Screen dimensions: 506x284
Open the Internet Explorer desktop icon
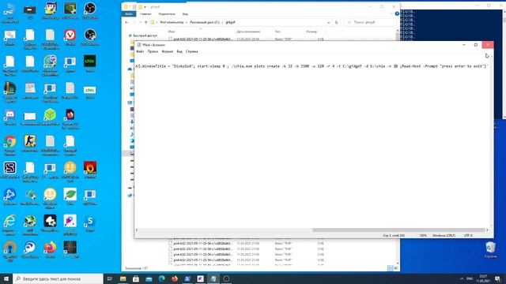point(10,221)
